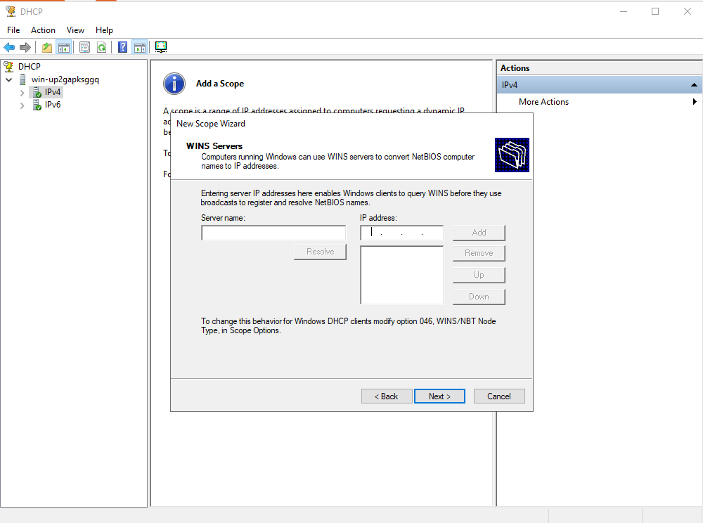Click the Up One Level folder icon
Image resolution: width=703 pixels, height=523 pixels.
[x=46, y=47]
